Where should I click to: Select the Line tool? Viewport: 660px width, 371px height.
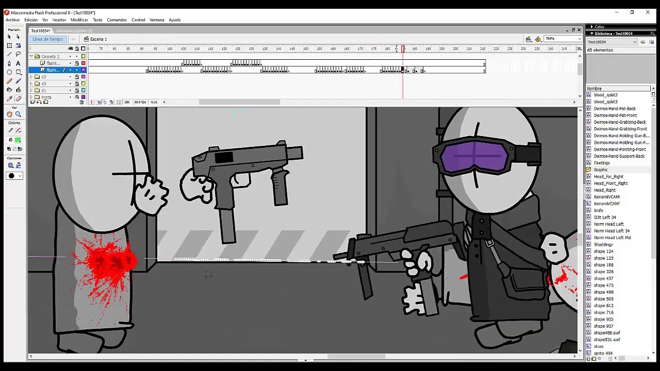tap(9, 54)
